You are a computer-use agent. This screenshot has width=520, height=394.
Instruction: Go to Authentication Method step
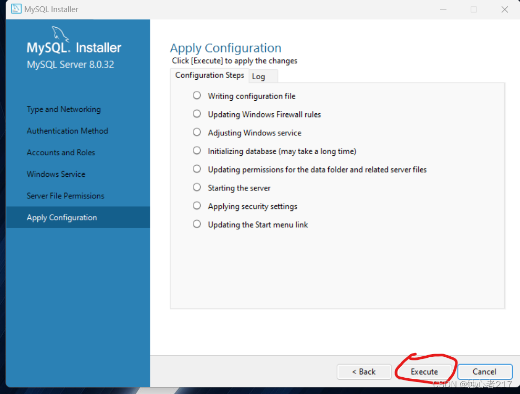pos(67,131)
